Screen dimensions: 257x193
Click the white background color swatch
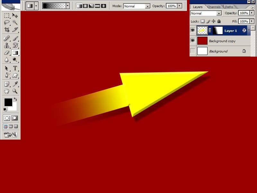14,108
